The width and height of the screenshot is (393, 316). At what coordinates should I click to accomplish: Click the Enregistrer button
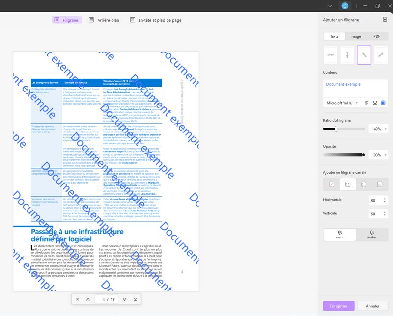pos(338,306)
